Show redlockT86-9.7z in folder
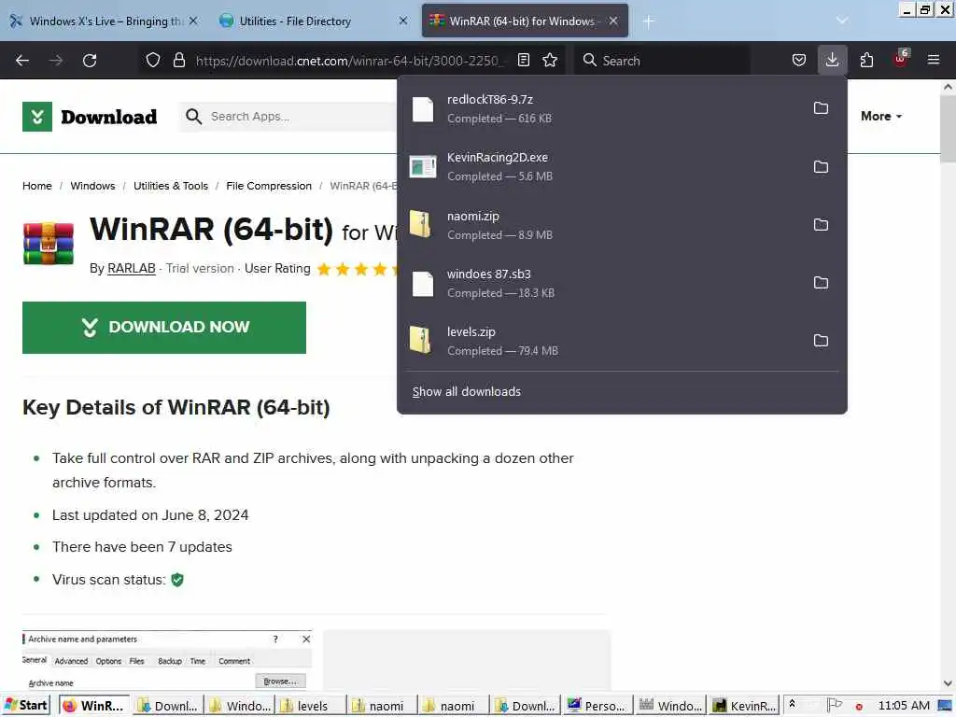 822,108
